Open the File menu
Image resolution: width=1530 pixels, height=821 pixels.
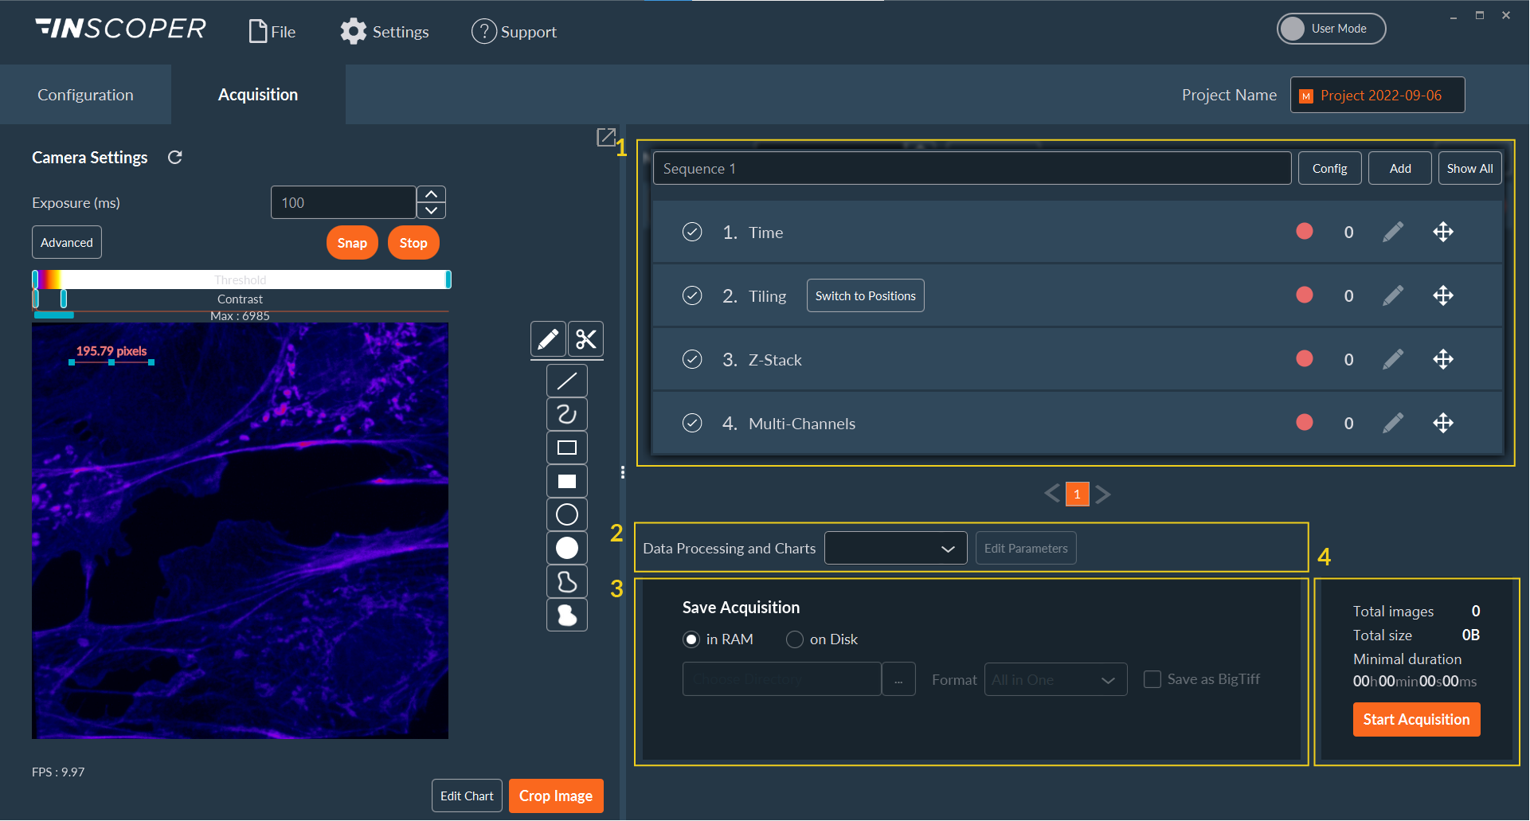[x=272, y=32]
